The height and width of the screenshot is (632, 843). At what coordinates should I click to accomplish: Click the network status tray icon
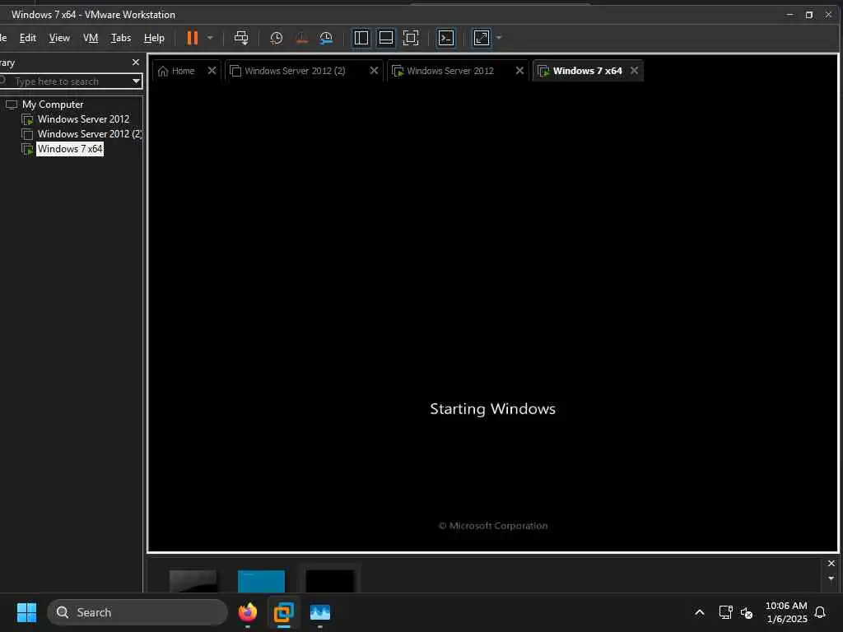(726, 612)
